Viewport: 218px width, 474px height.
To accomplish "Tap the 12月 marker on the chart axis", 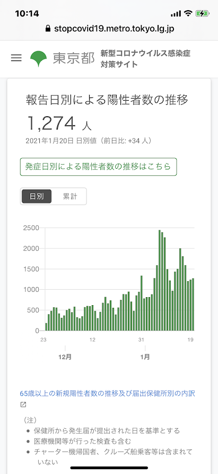I will [x=65, y=357].
